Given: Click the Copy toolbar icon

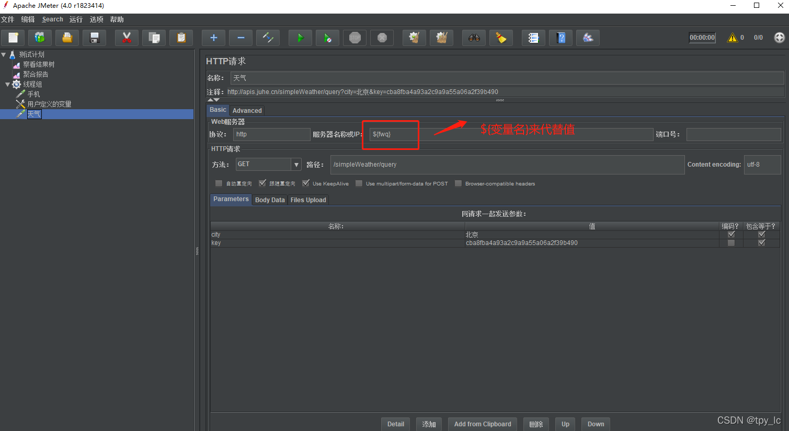Looking at the screenshot, I should [154, 38].
